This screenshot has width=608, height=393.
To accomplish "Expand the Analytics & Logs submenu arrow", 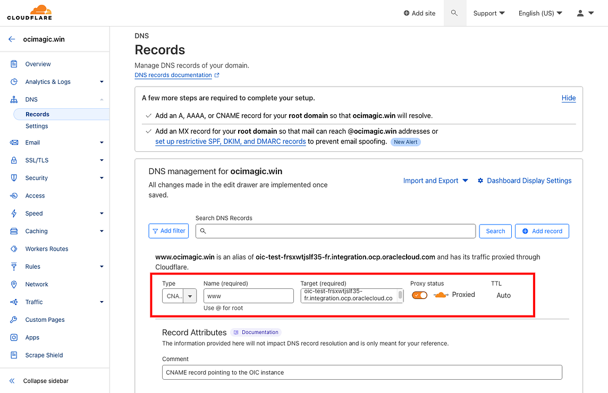I will click(x=102, y=82).
